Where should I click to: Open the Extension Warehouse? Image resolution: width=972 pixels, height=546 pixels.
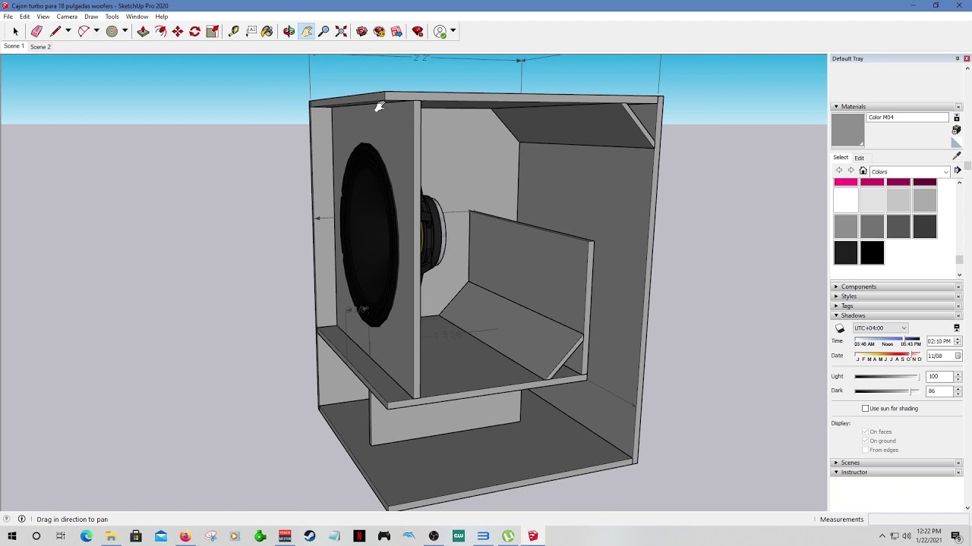[x=379, y=31]
